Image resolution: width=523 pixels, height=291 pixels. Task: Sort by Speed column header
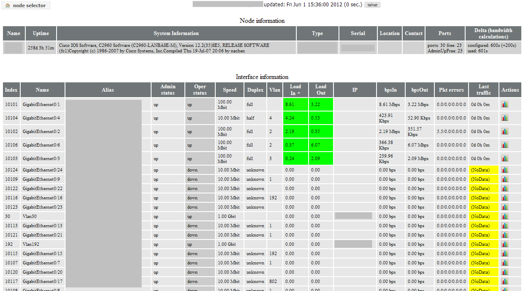pos(230,90)
